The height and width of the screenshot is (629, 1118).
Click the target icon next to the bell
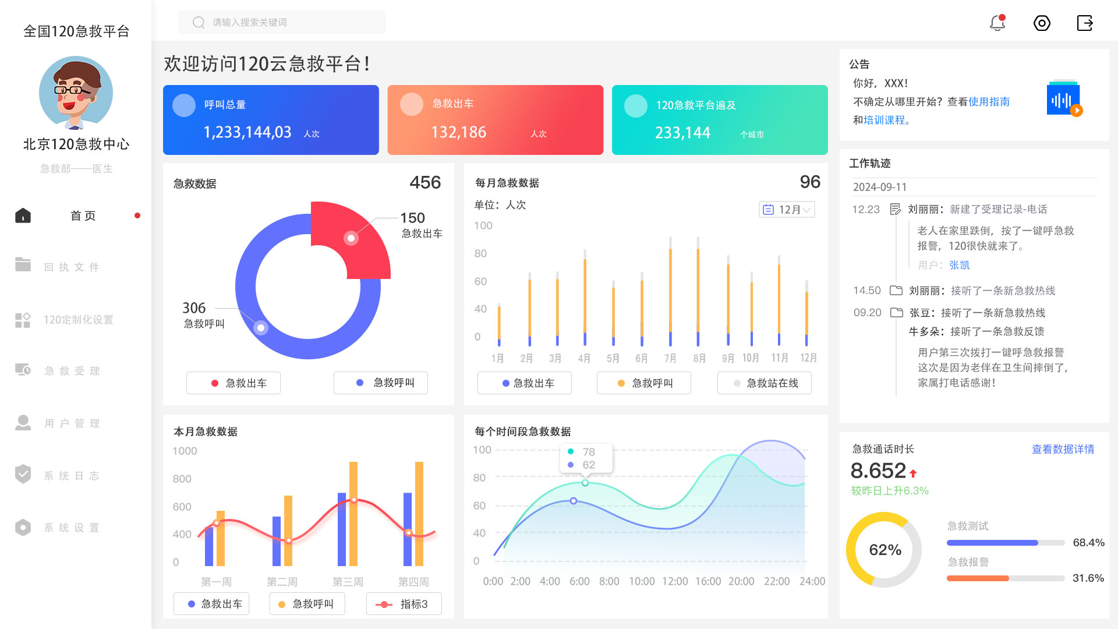[x=1042, y=23]
